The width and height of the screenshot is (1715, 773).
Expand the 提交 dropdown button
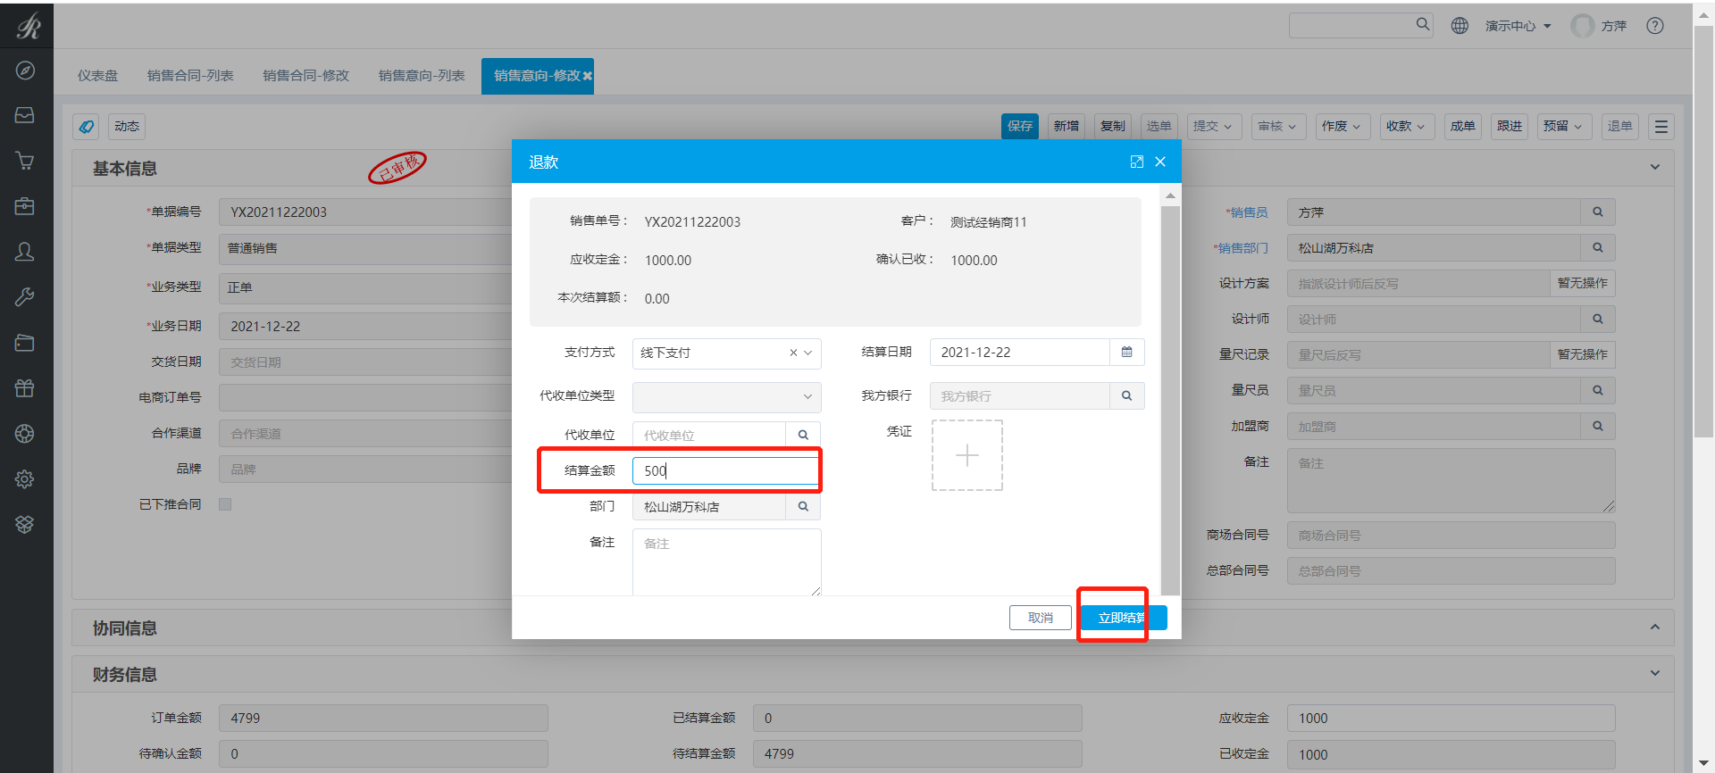coord(1213,127)
